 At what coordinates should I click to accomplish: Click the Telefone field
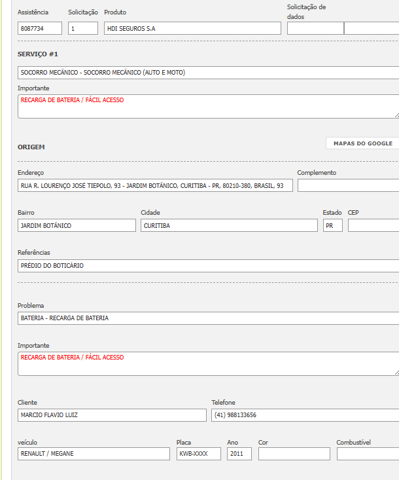point(305,415)
